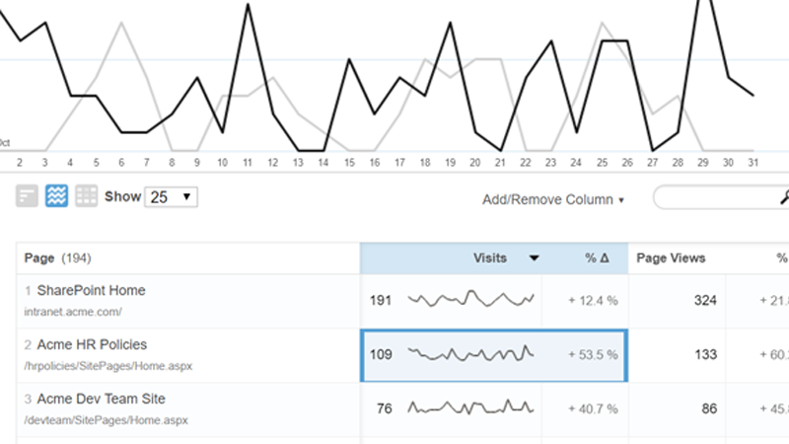This screenshot has width=789, height=444.
Task: Click day 14 on chart axis
Action: coord(323,163)
